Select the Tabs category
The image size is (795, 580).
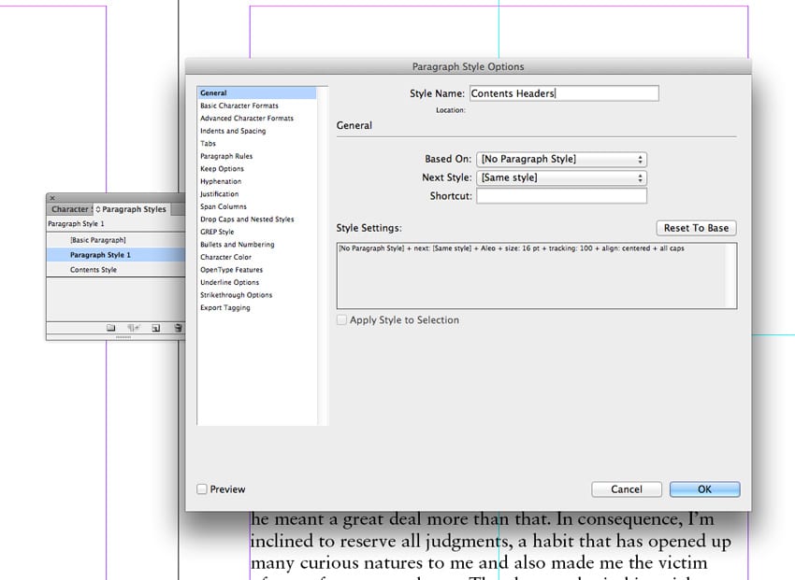coord(208,144)
